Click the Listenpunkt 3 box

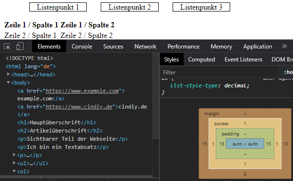[201, 7]
